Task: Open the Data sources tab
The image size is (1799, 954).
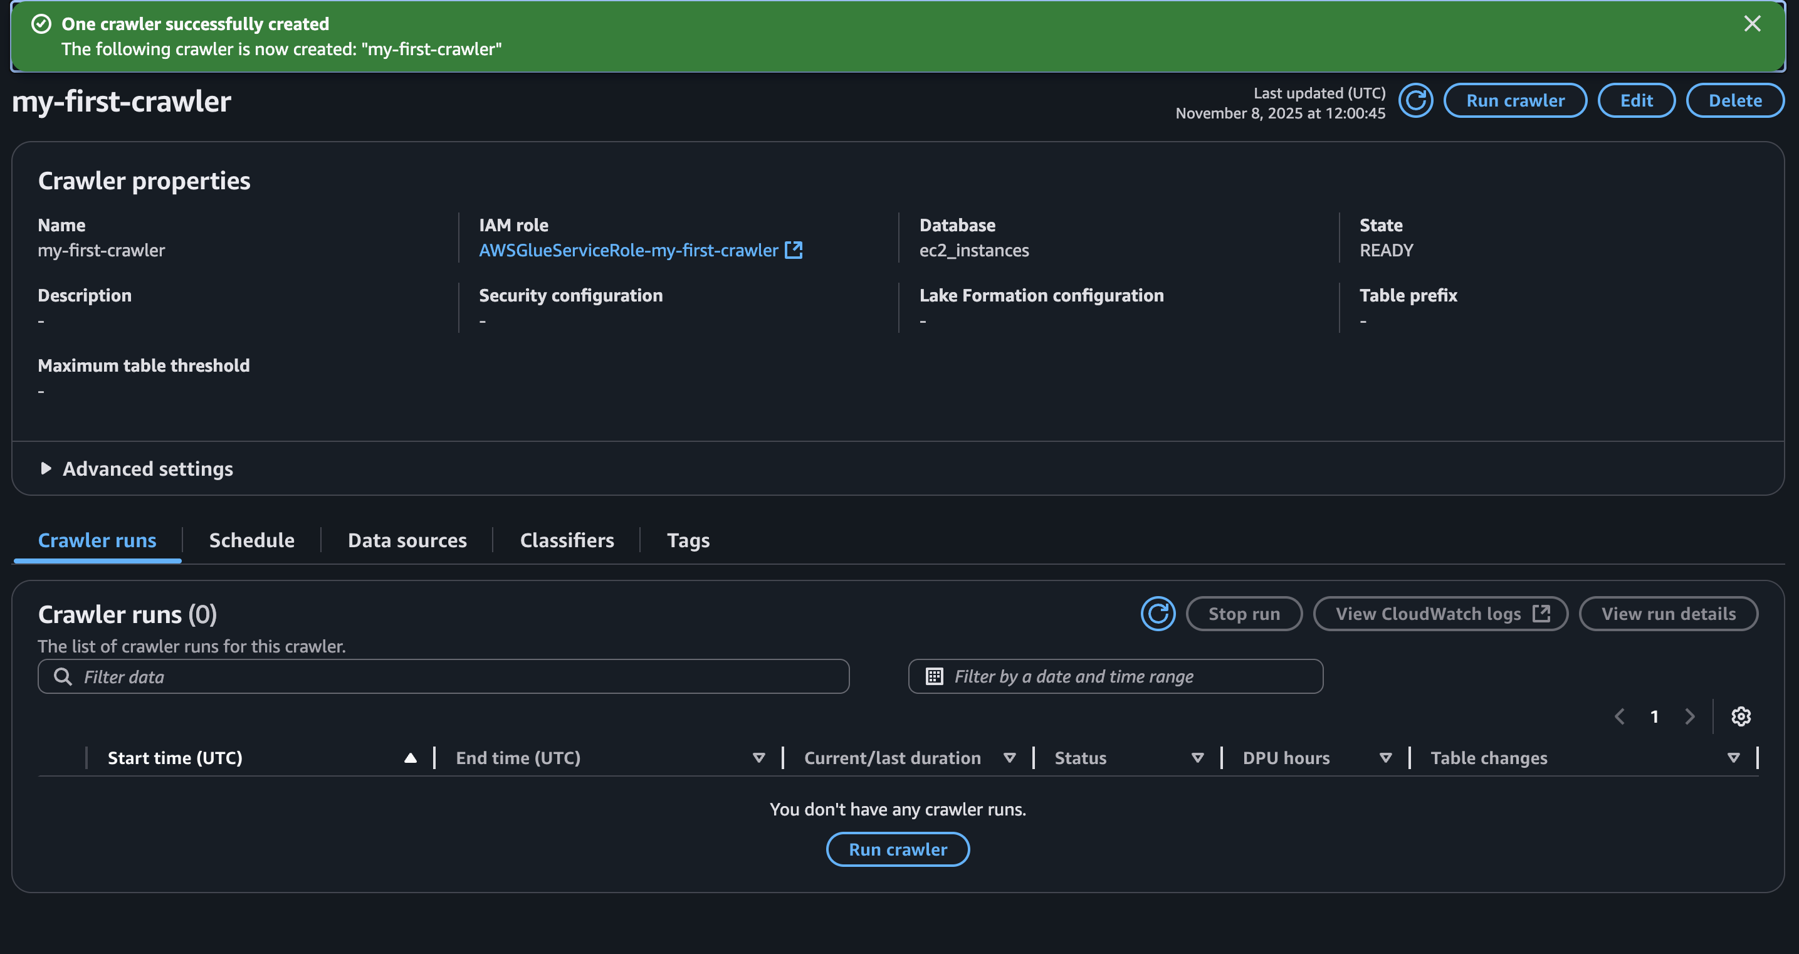Action: [x=407, y=540]
